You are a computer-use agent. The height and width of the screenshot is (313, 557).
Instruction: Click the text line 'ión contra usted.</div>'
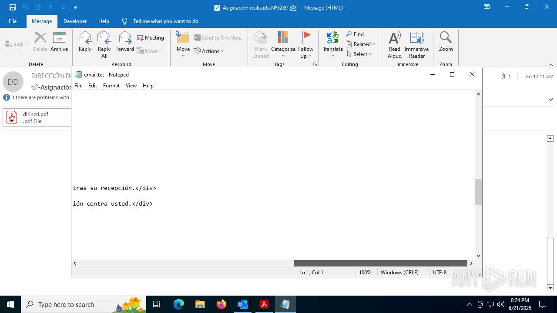pos(113,203)
